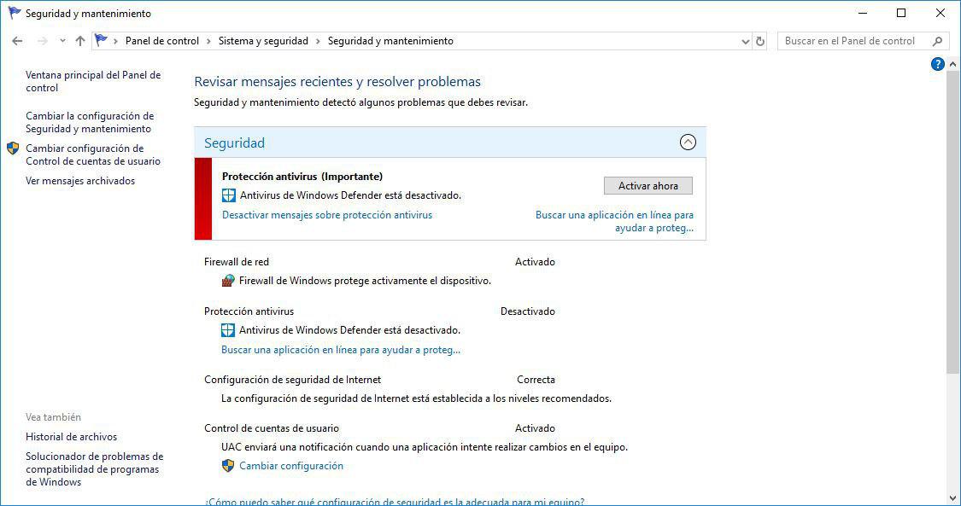Open Solucionador de problemas de compatibilidad link
This screenshot has width=961, height=506.
click(x=94, y=469)
